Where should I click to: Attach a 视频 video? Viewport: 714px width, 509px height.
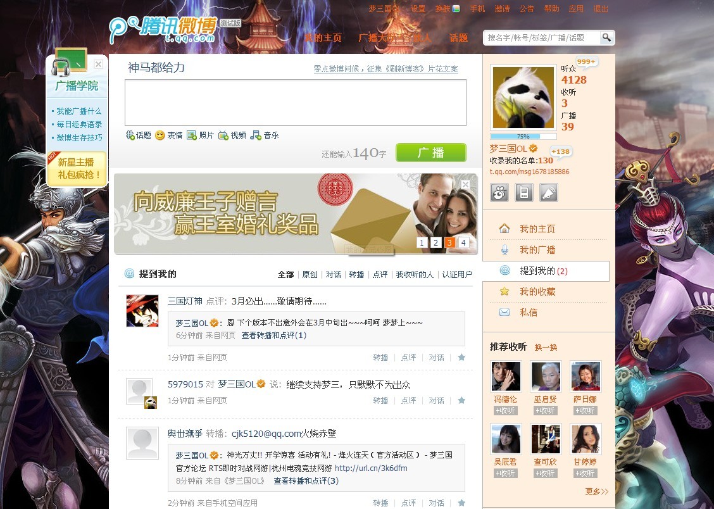[232, 135]
